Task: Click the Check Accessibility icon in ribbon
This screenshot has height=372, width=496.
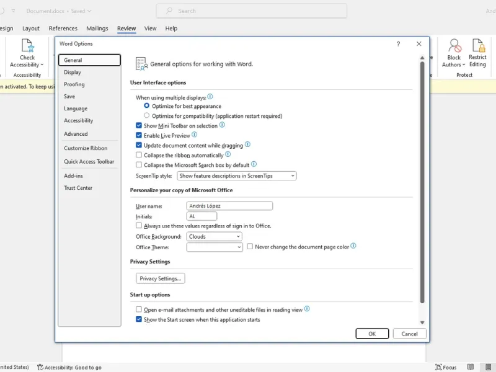Action: [27, 45]
